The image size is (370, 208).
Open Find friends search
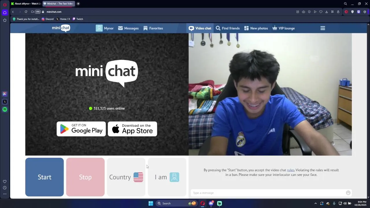(228, 28)
